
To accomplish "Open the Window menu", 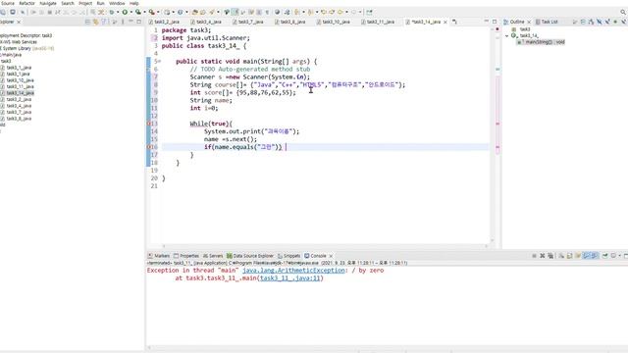I will point(117,3).
